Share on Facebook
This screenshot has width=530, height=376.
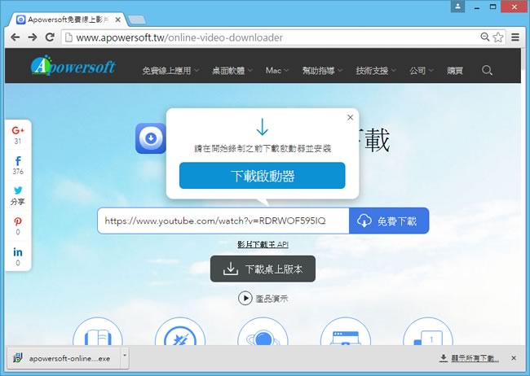tap(18, 165)
